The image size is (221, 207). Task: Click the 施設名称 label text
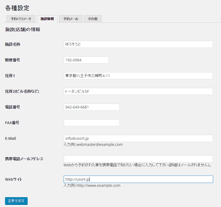point(13,44)
